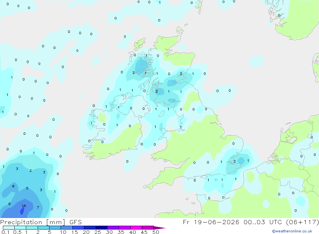Image resolution: width=319 pixels, height=234 pixels.
Task: Open the weatheronline.co.uk copyright link
Action: click(292, 231)
